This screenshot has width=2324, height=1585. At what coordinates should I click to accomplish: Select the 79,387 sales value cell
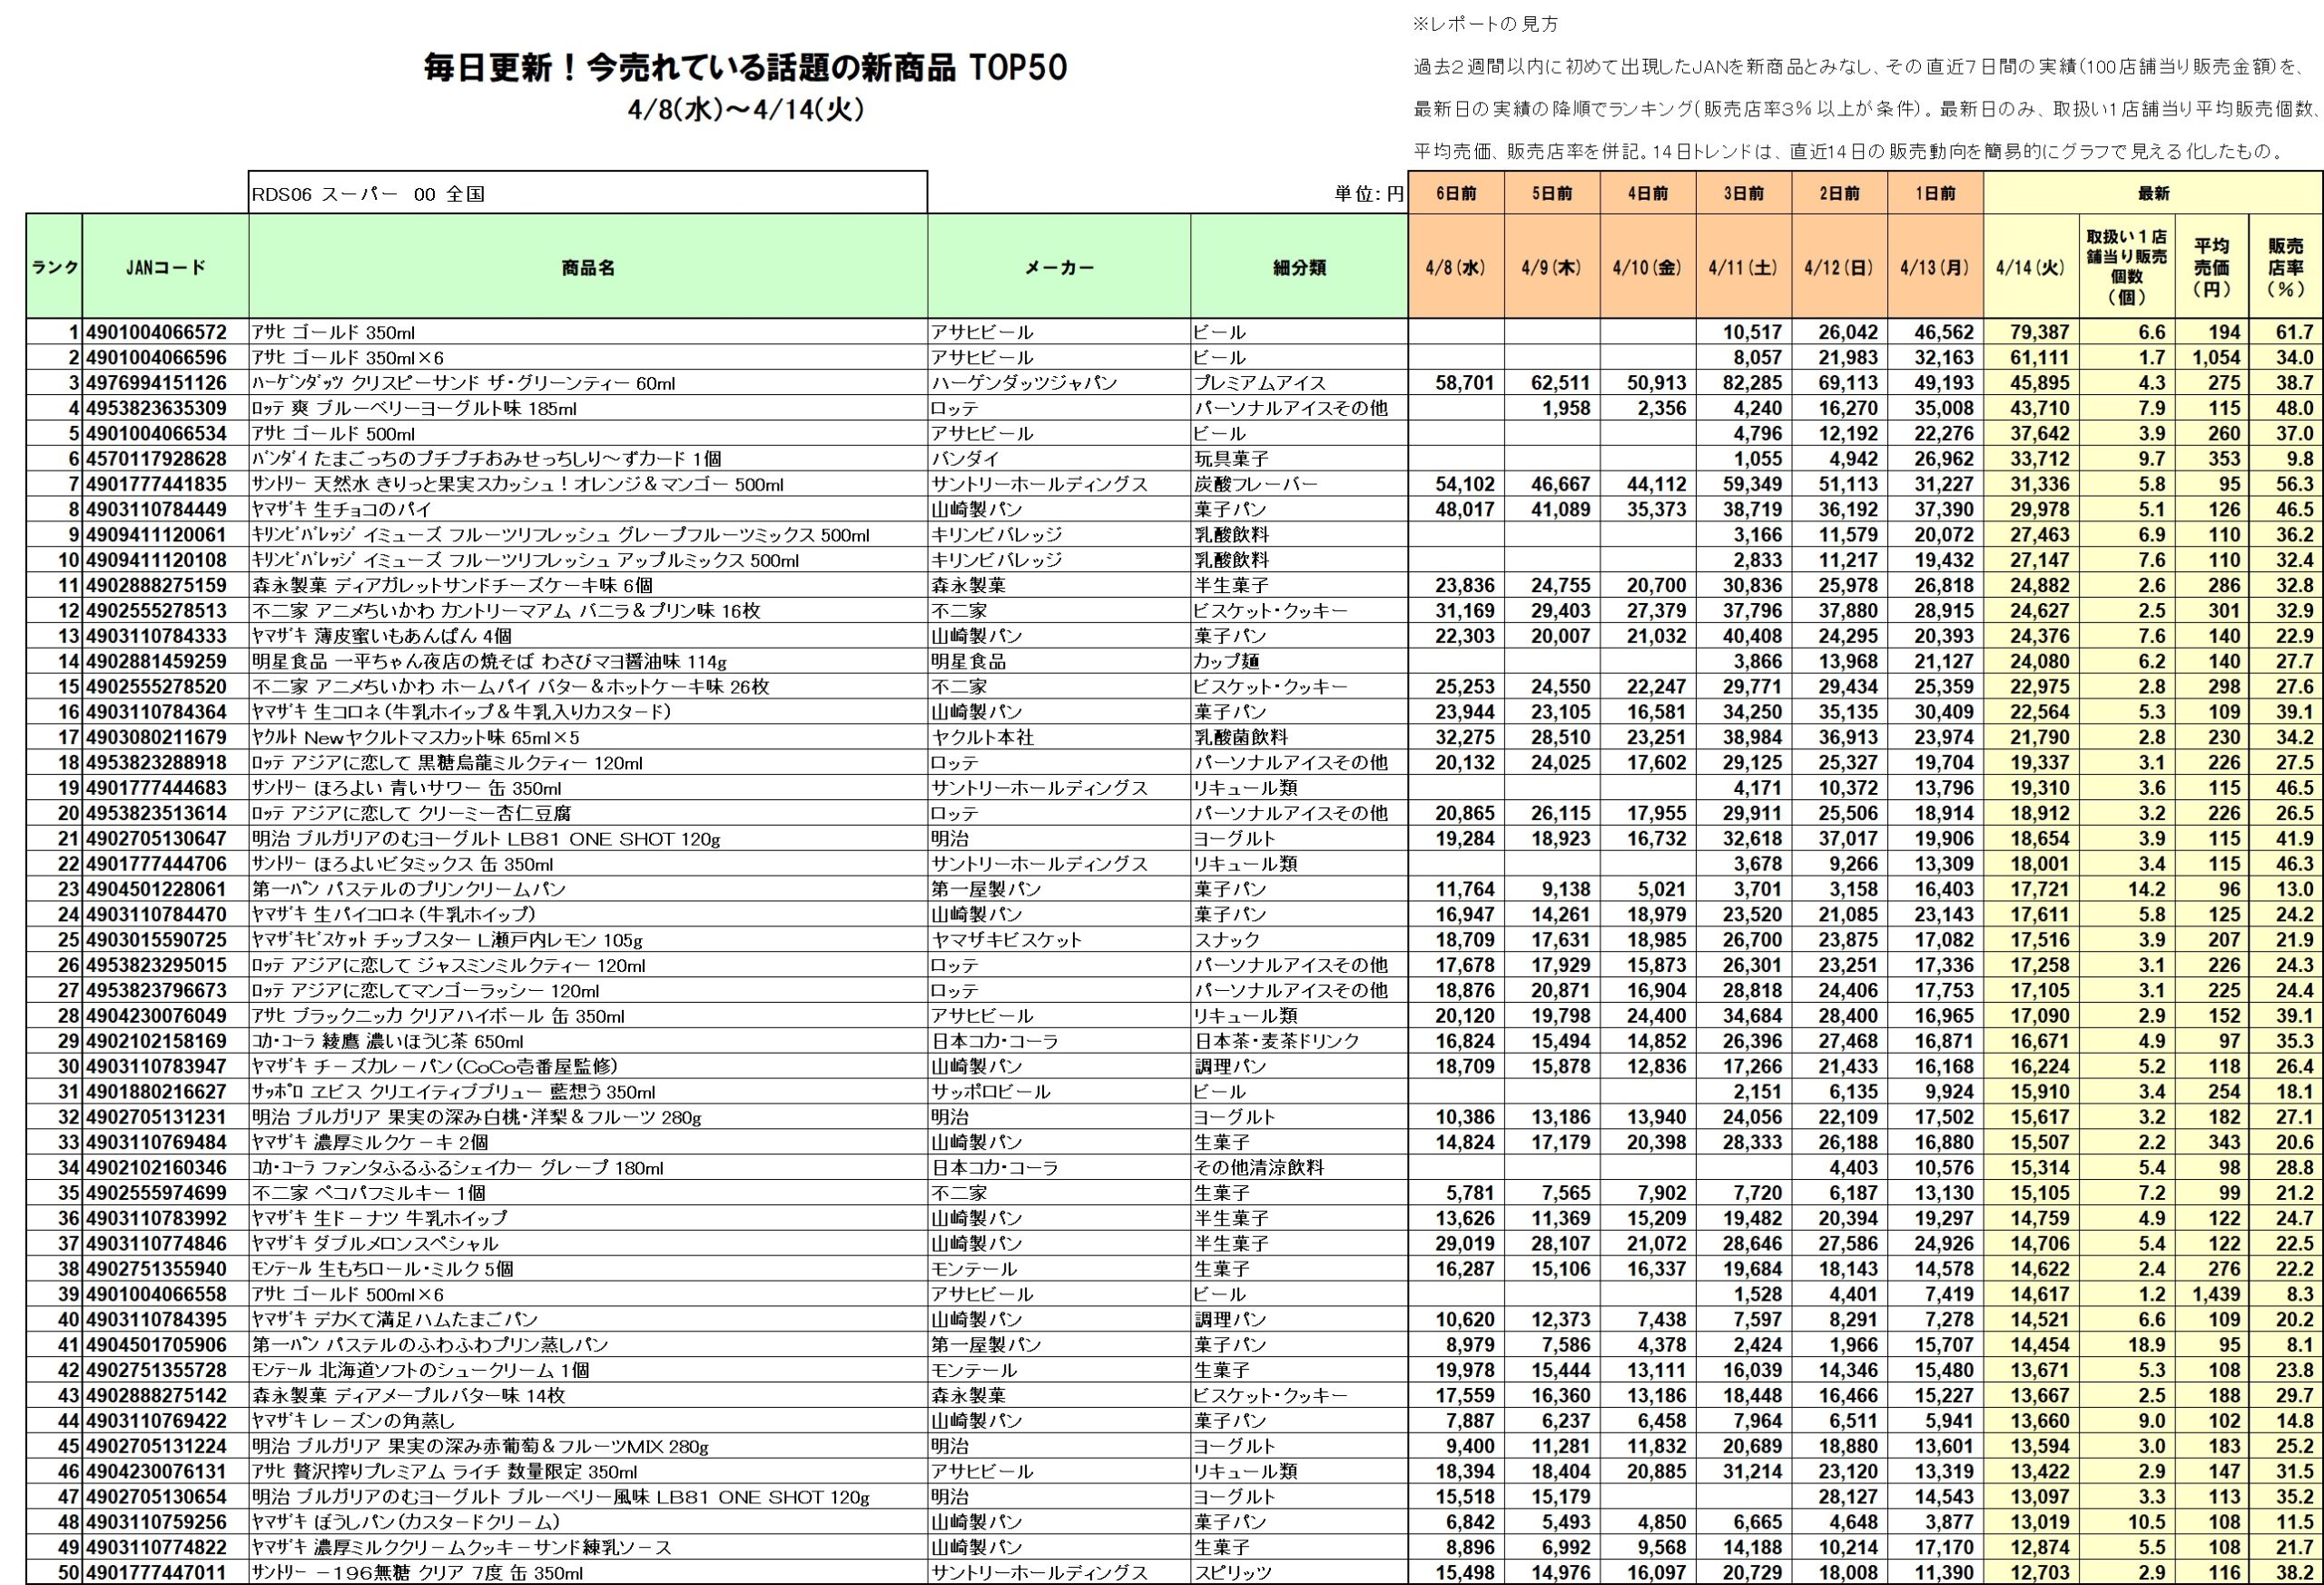[x=2041, y=332]
